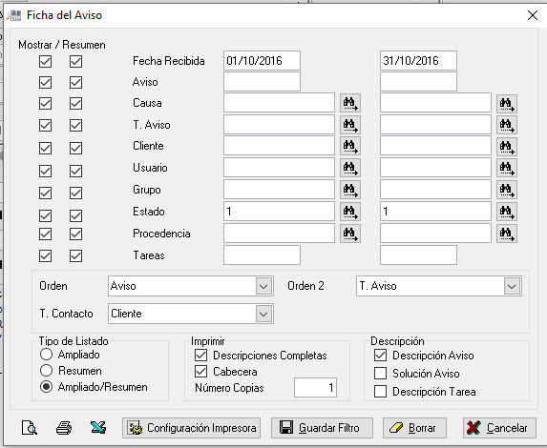Click the printer icon to print

point(64,427)
